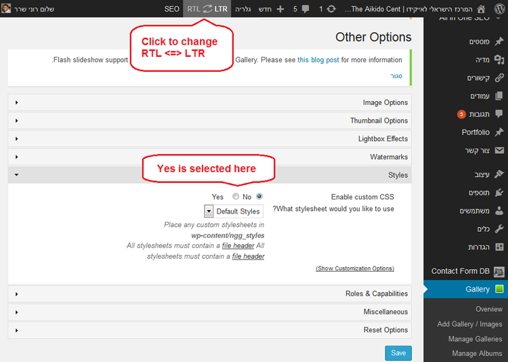Expand the Reset Options section

pyautogui.click(x=209, y=330)
